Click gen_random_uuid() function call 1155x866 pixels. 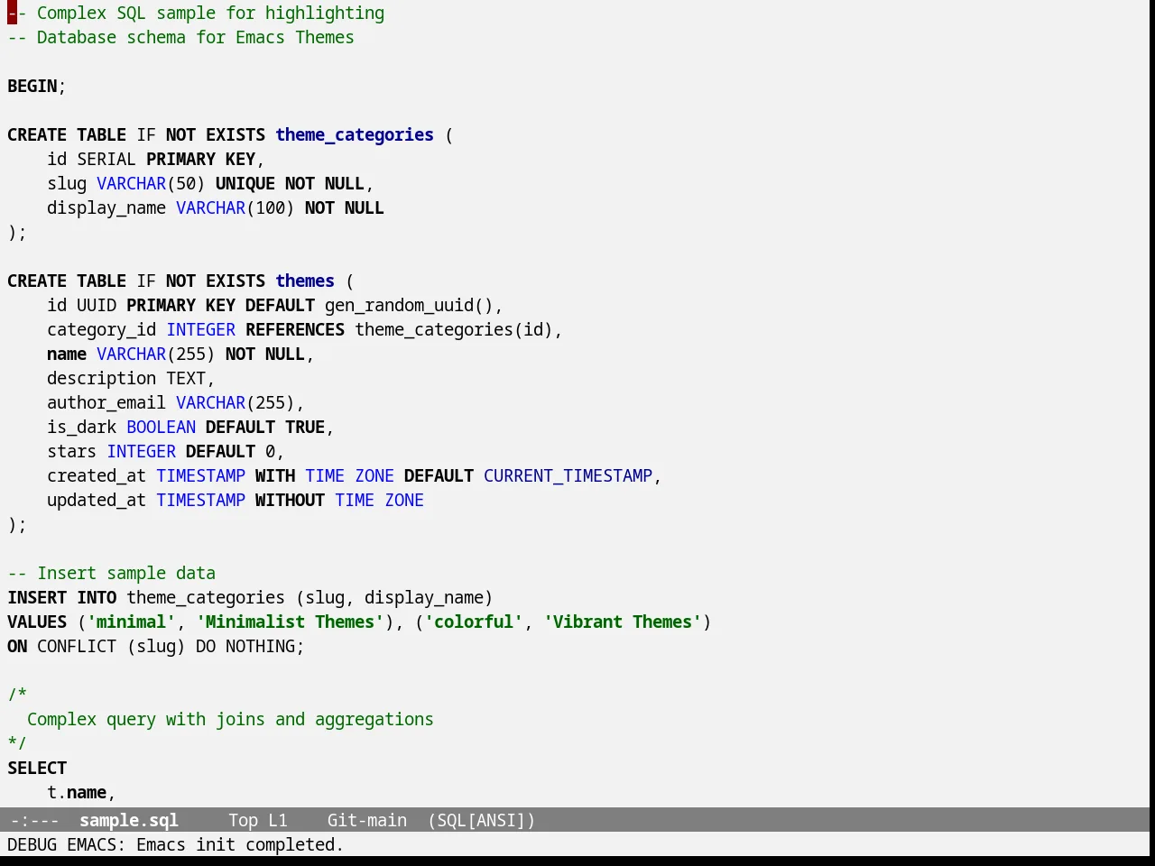(x=410, y=305)
